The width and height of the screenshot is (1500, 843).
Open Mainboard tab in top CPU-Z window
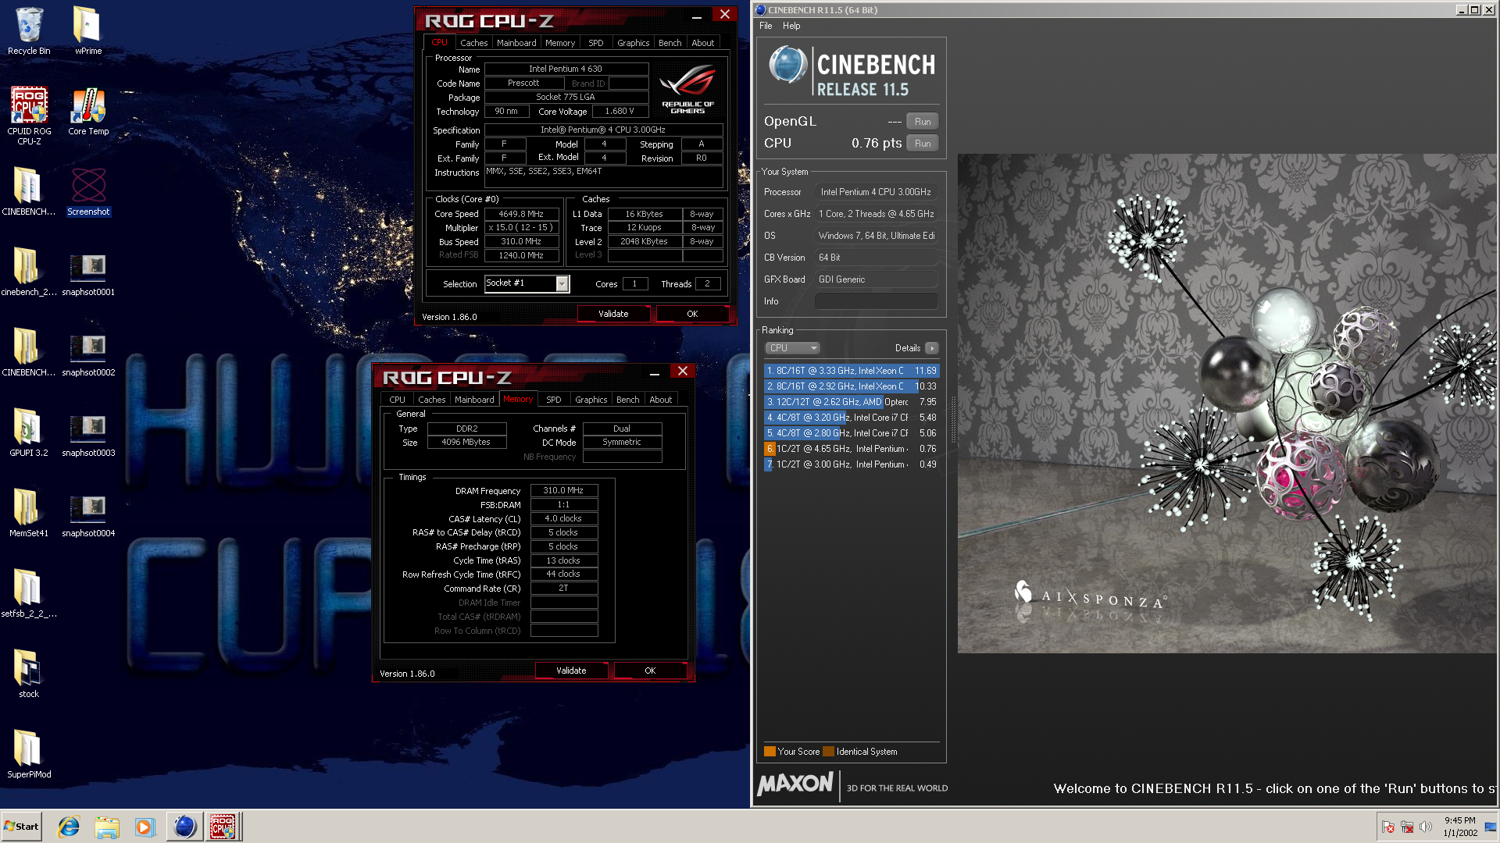tap(516, 43)
